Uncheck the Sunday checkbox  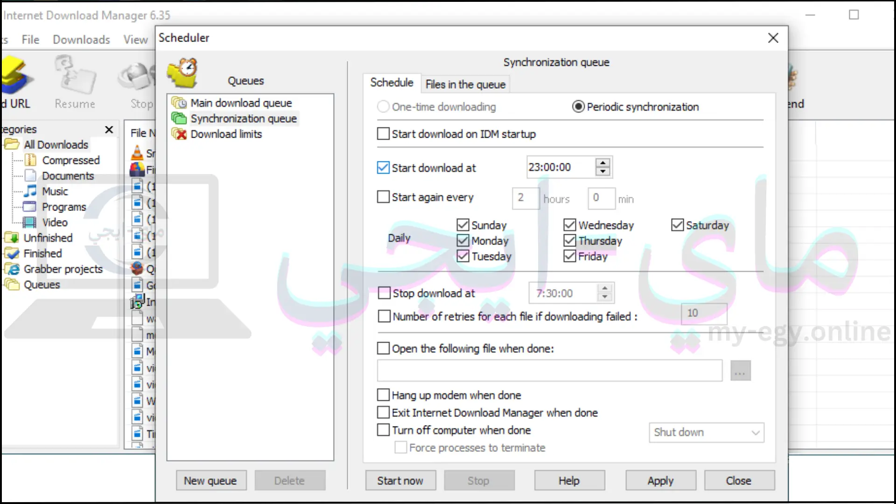tap(463, 225)
